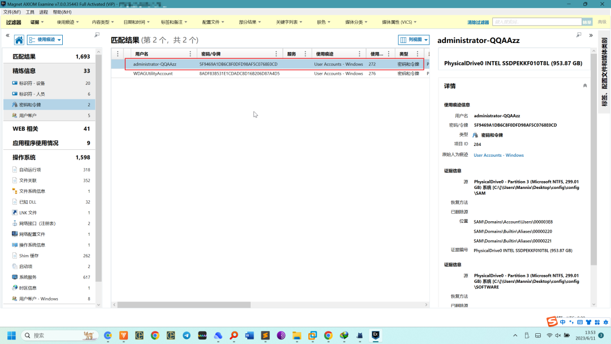The height and width of the screenshot is (344, 611).
Task: Open 关键字列表 filter dropdown
Action: (x=289, y=22)
